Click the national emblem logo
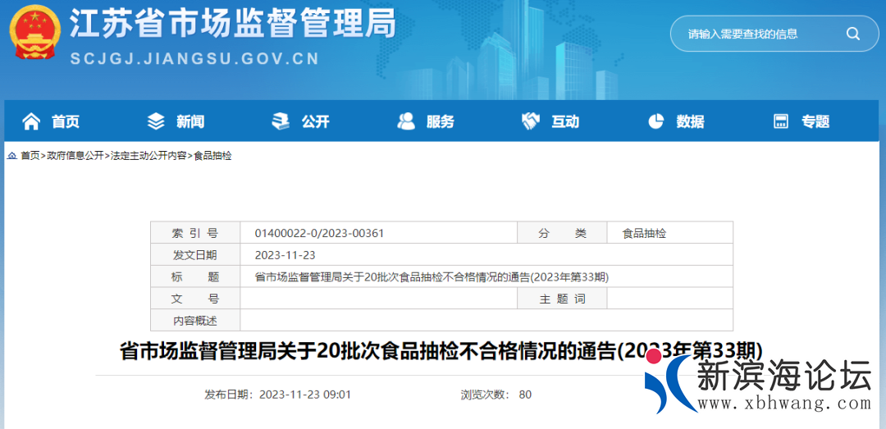Viewport: 886px width, 429px height. tap(34, 32)
